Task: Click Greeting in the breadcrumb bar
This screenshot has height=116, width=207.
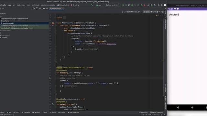Action: (x=75, y=5)
